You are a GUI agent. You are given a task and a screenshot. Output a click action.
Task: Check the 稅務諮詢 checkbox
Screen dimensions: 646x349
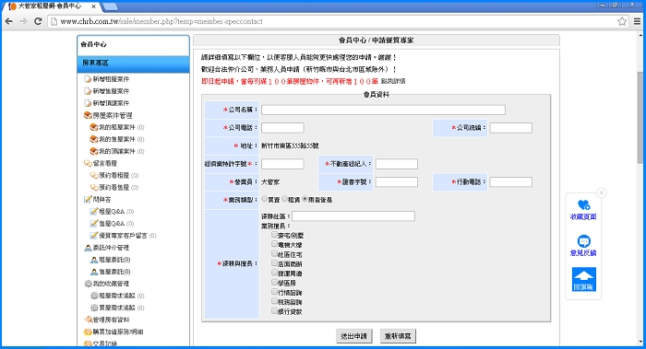coord(274,301)
